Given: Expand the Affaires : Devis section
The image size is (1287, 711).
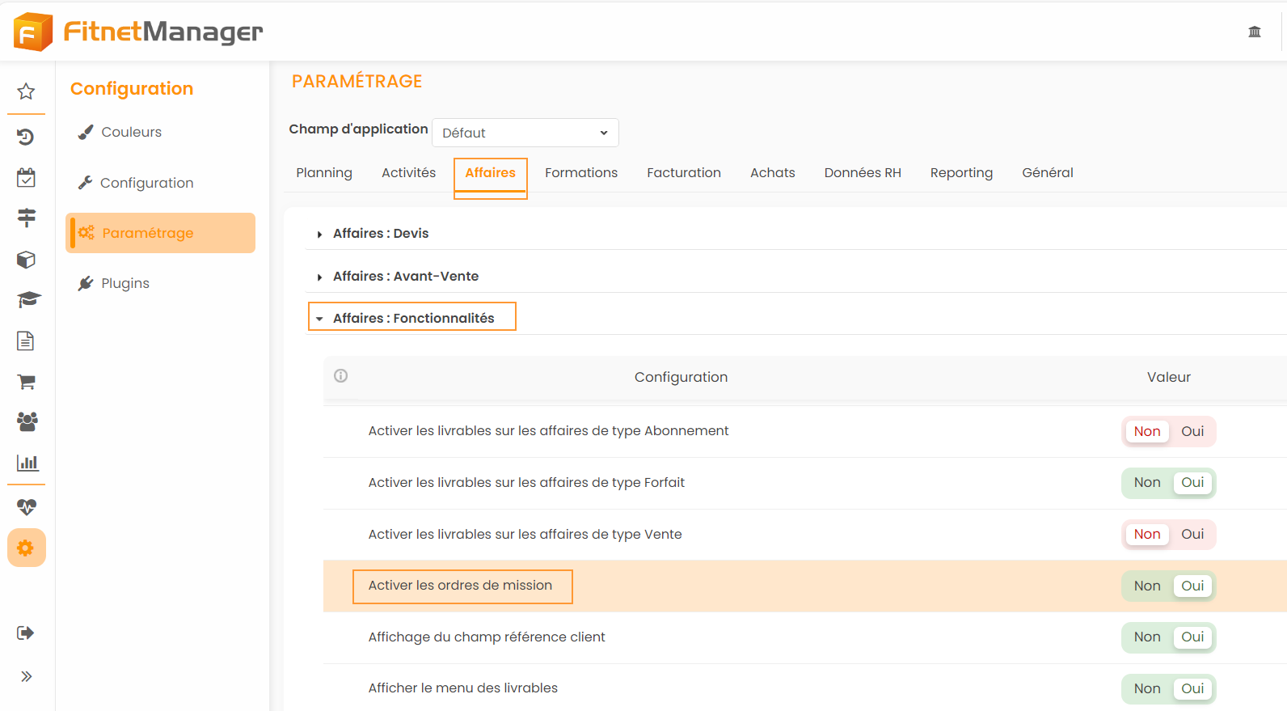Looking at the screenshot, I should click(x=380, y=234).
